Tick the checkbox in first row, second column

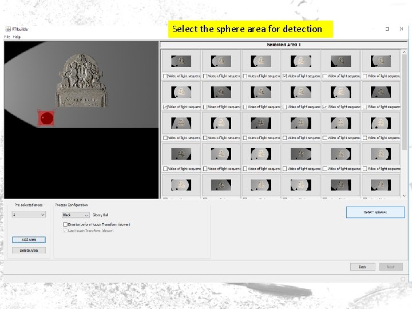tap(205, 76)
